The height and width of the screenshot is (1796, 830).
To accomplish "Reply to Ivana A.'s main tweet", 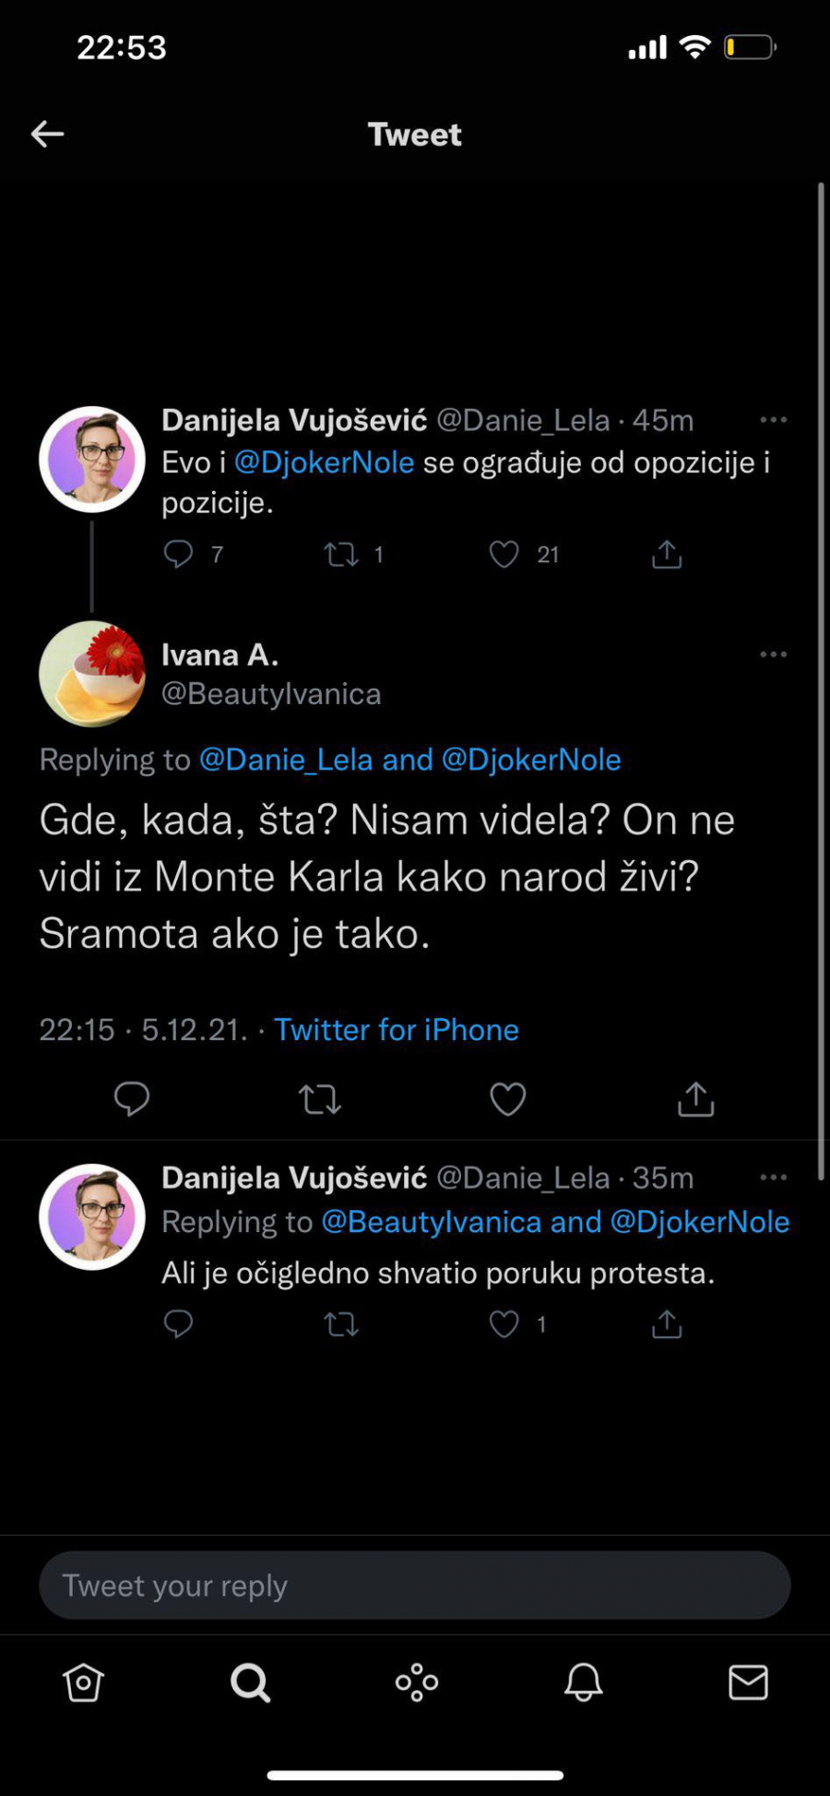I will (x=132, y=1099).
